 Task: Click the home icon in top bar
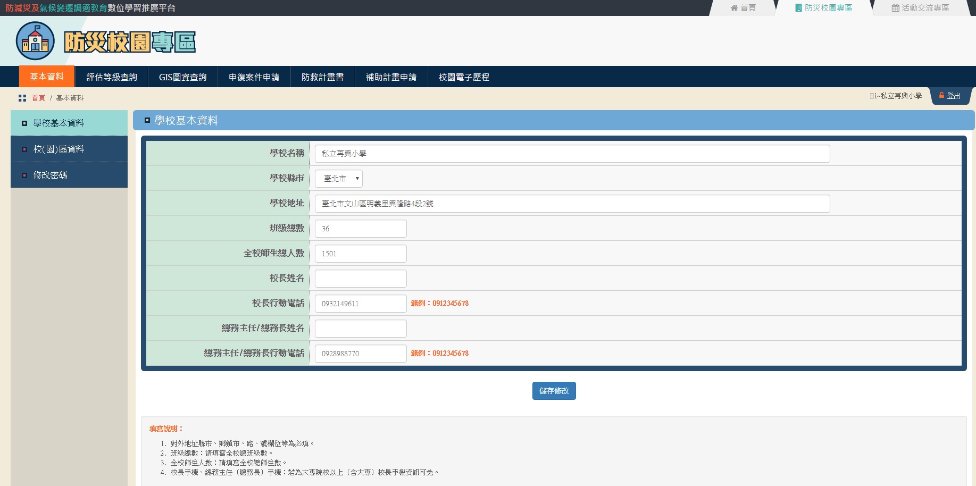point(734,8)
